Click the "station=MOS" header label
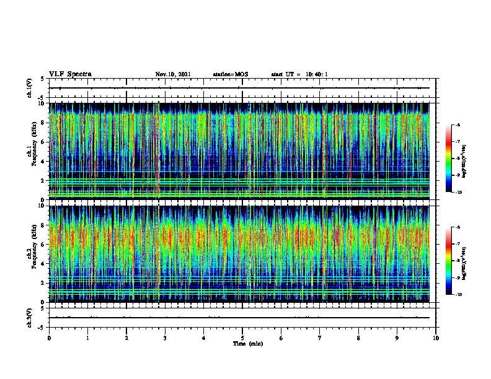Image resolution: width=491 pixels, height=379 pixels. click(x=231, y=74)
